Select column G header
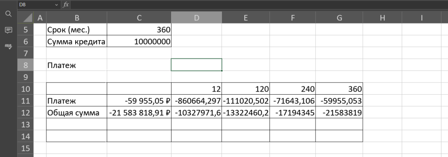The image size is (448, 157). click(339, 18)
